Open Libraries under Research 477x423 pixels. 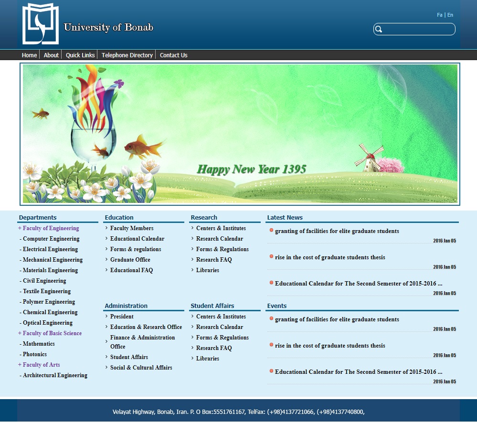(208, 270)
